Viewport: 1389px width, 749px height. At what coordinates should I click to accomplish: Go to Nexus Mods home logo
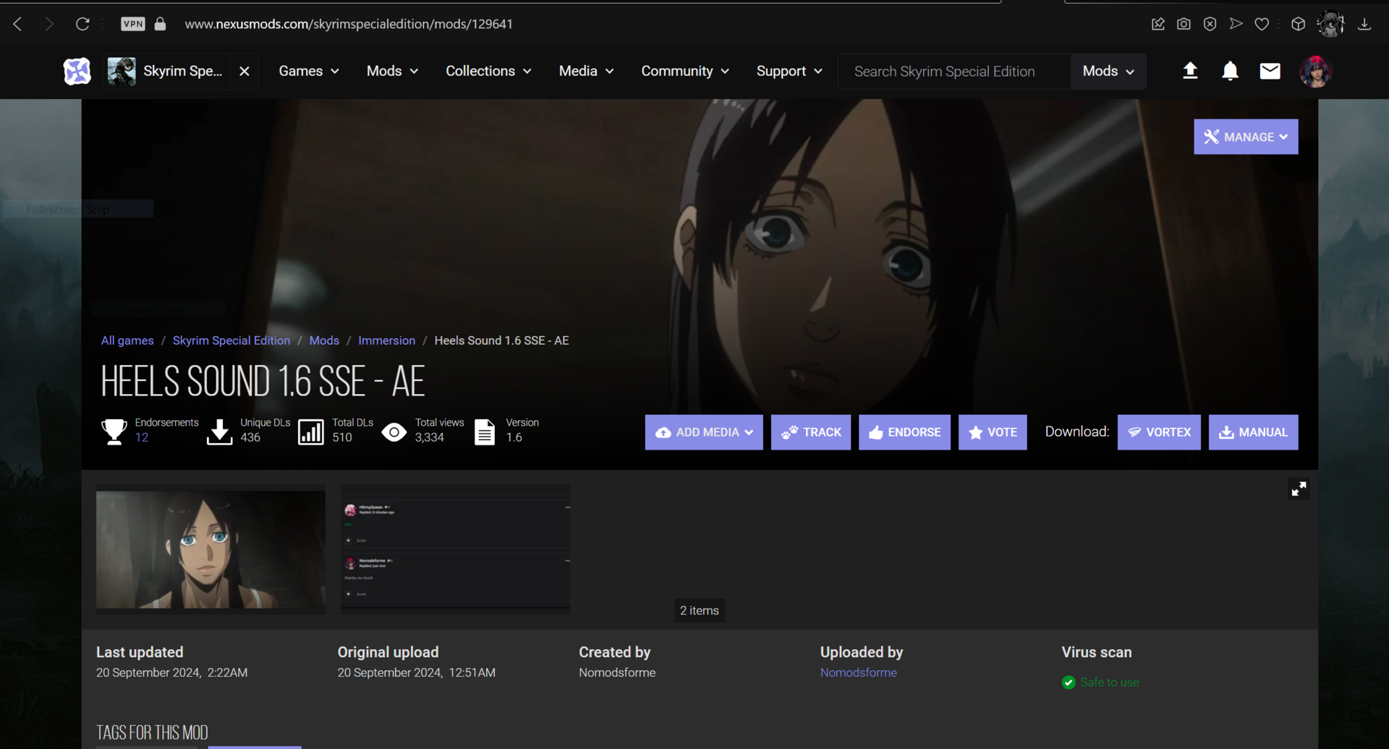(77, 72)
